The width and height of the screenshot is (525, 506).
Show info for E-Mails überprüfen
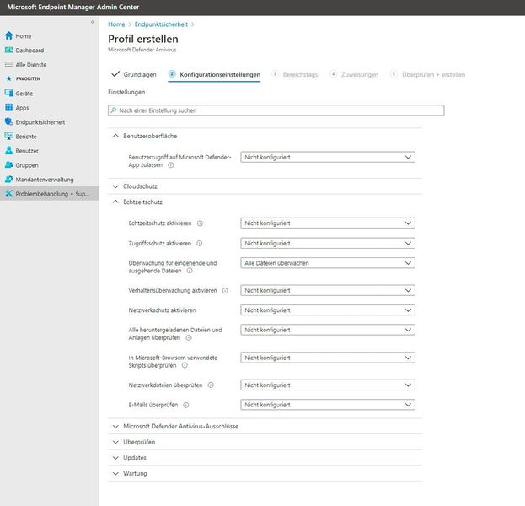pyautogui.click(x=186, y=405)
